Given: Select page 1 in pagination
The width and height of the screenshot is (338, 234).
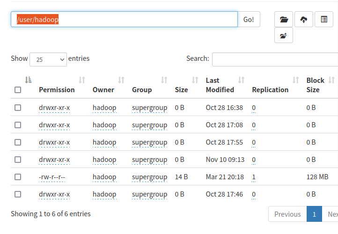Looking at the screenshot, I should [x=314, y=214].
